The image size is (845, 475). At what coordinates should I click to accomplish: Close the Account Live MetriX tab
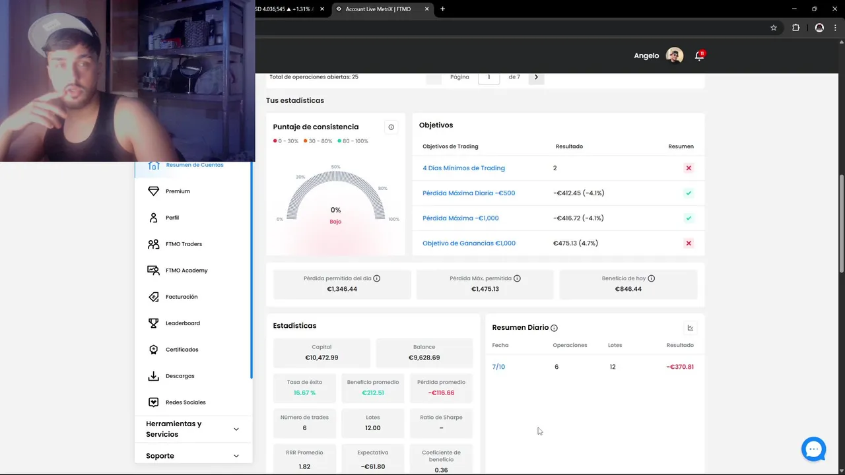click(x=427, y=9)
